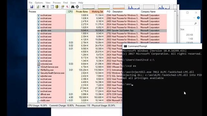This screenshot has height=116, width=207.
Task: Click the red X Kill Process icon
Action: (67, 7)
